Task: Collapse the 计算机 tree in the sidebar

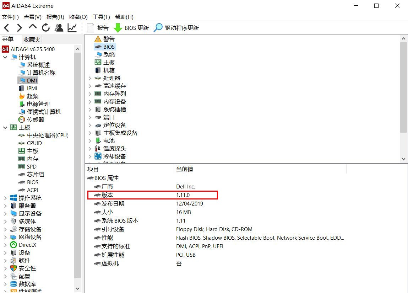Action: [5, 57]
